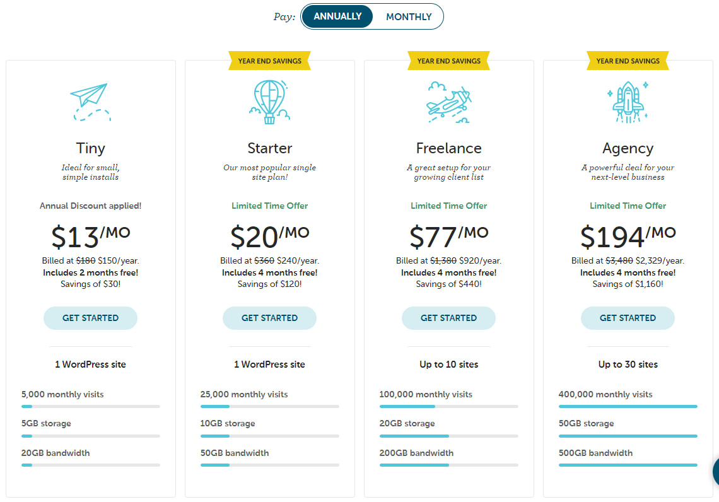This screenshot has width=719, height=502.
Task: Click the Limited Time Offer text under Starter
Action: point(269,206)
